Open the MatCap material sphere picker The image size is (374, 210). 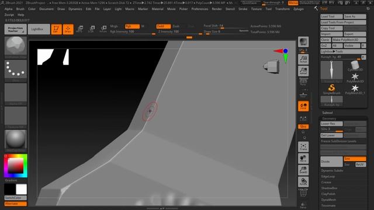[16, 140]
